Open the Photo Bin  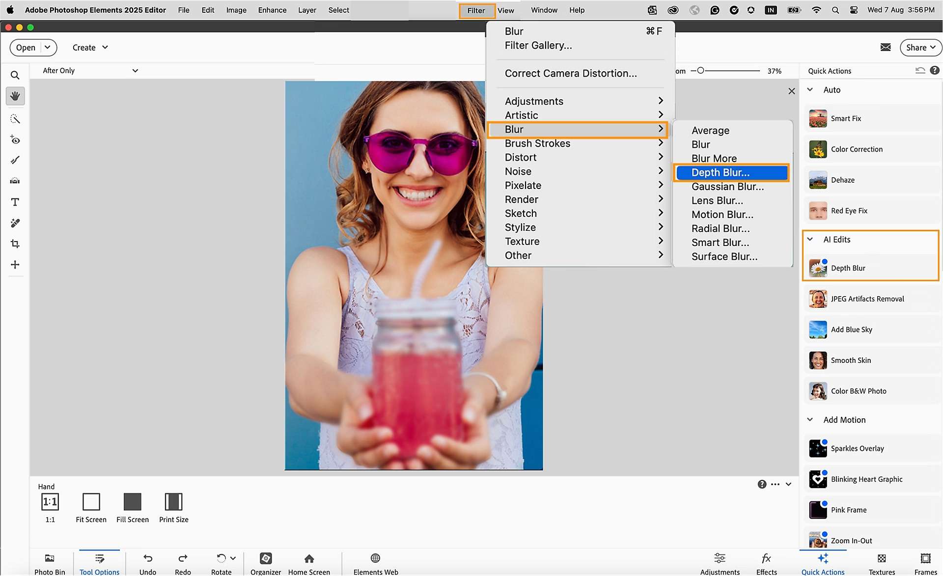pyautogui.click(x=50, y=564)
